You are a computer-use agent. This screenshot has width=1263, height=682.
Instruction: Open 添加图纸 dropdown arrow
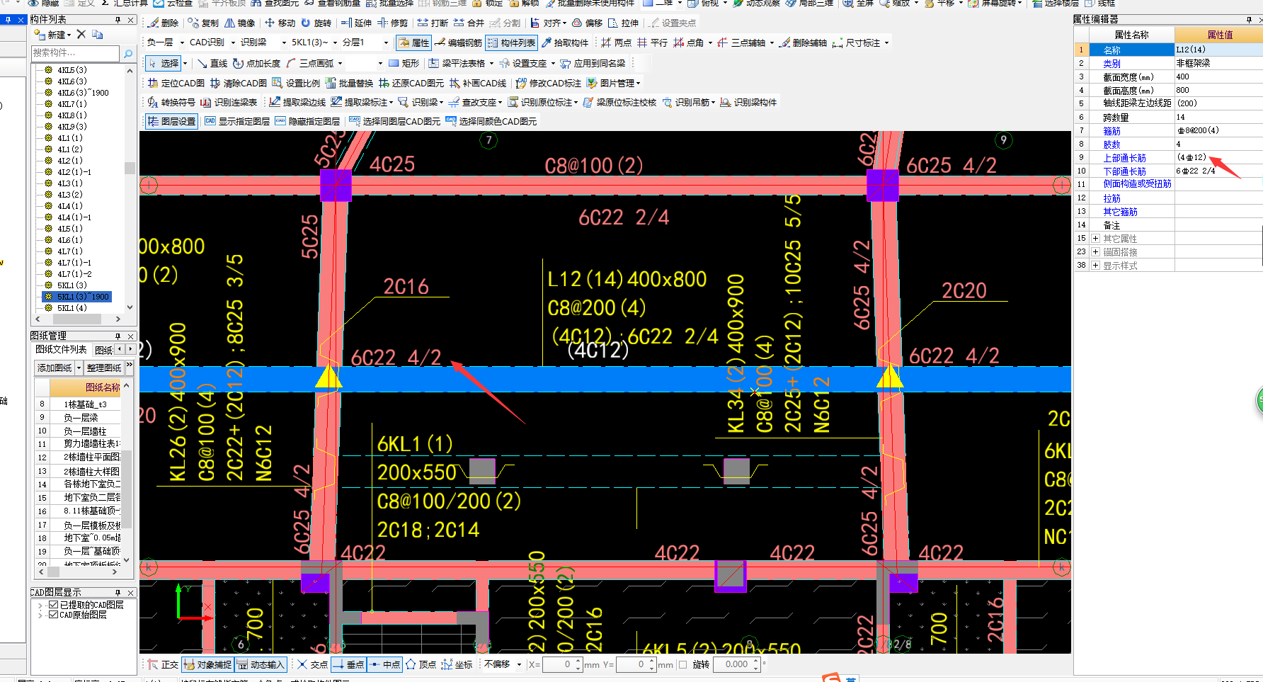(x=79, y=368)
